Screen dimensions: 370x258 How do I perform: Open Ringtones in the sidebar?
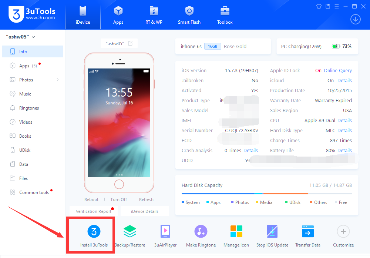pyautogui.click(x=33, y=108)
